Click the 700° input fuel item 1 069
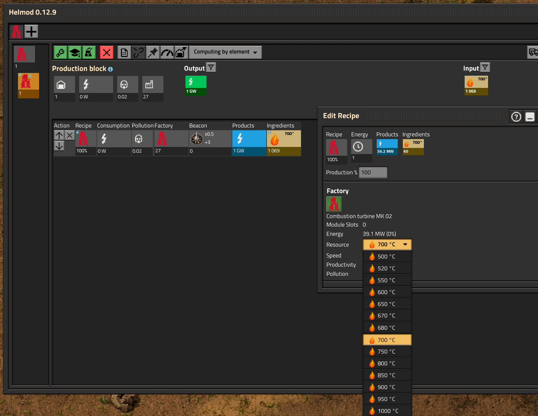 click(x=476, y=85)
